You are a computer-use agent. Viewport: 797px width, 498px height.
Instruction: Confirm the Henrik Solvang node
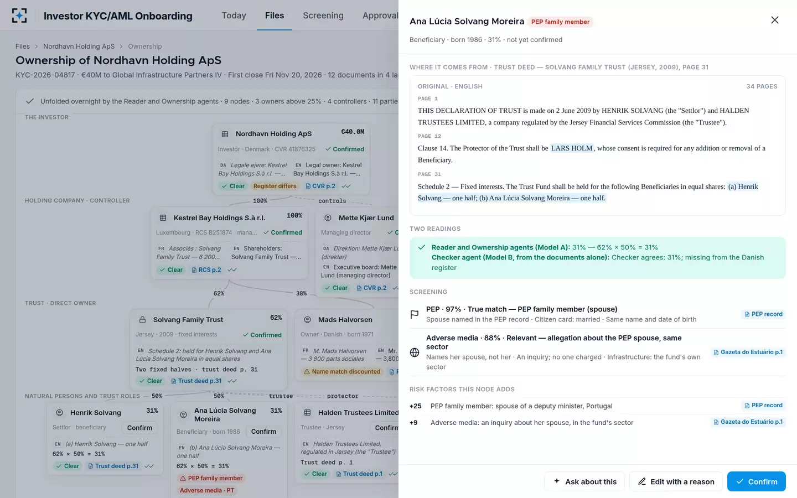[139, 428]
